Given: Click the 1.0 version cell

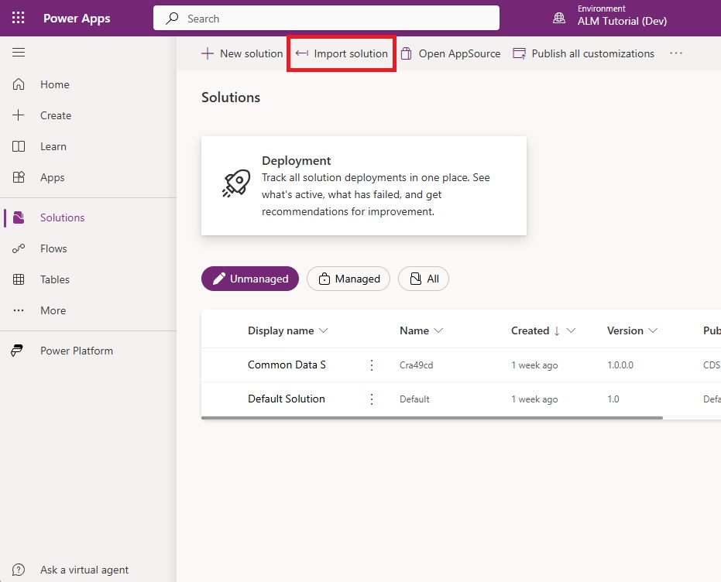Looking at the screenshot, I should pyautogui.click(x=613, y=399).
